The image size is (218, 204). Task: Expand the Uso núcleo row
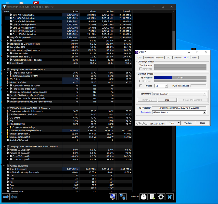(x=7, y=41)
